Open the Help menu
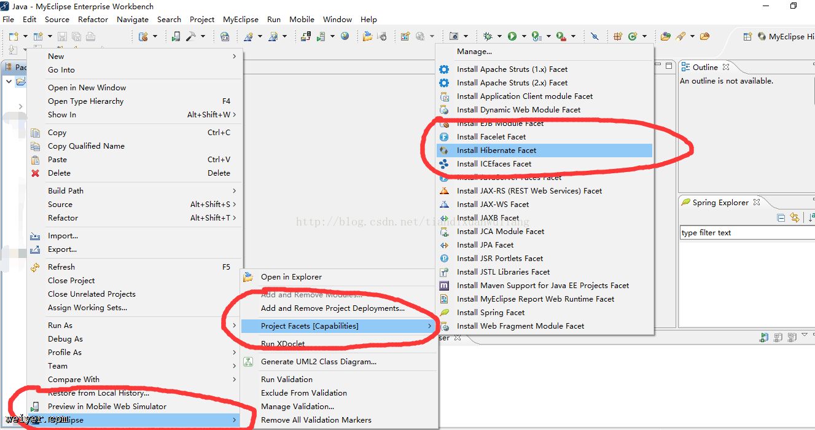This screenshot has width=815, height=430. [369, 20]
